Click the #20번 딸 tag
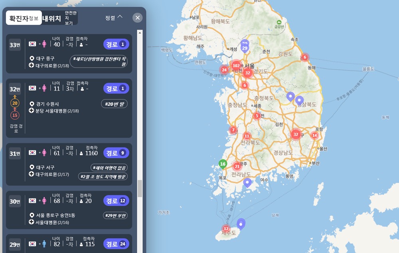Image resolution: width=399 pixels, height=253 pixels. 114,104
